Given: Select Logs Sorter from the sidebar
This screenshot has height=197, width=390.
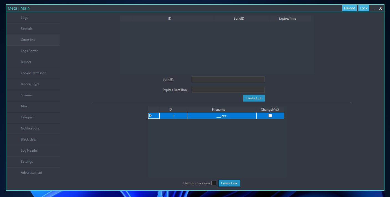Looking at the screenshot, I should tap(29, 51).
